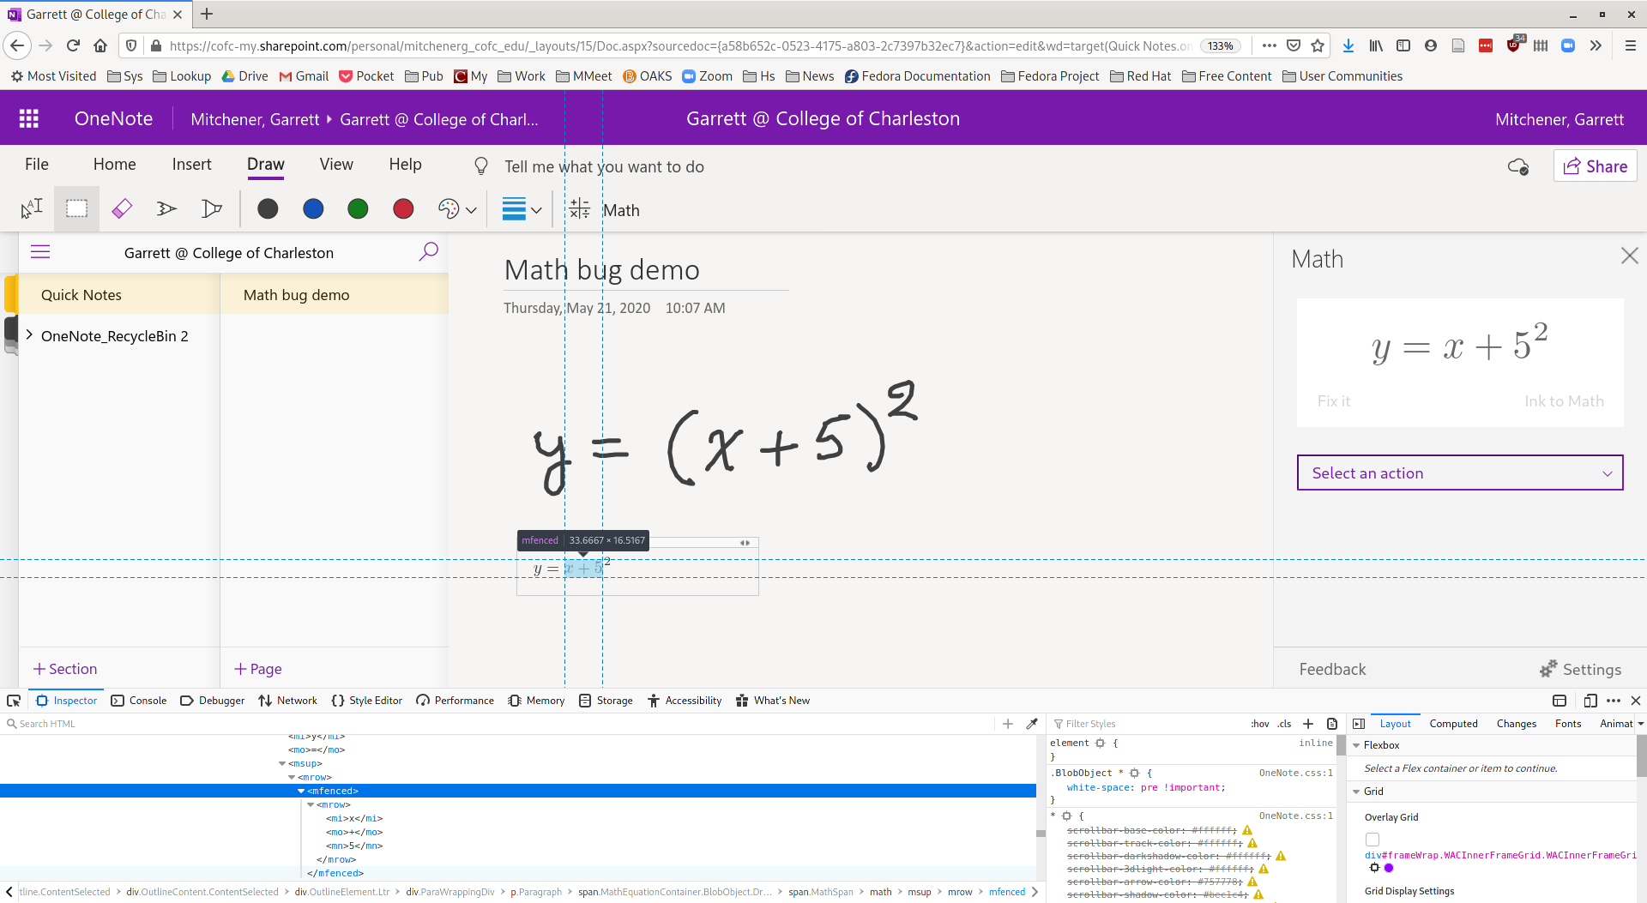Switch to the devtools Console tab
The width and height of the screenshot is (1647, 903).
click(x=139, y=701)
